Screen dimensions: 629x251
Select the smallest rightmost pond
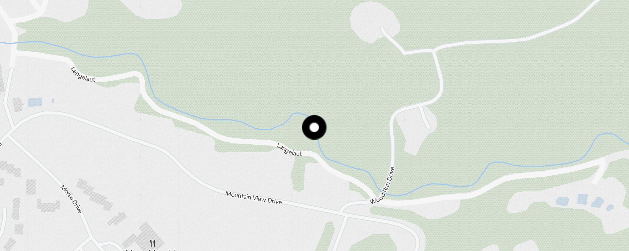(610, 207)
